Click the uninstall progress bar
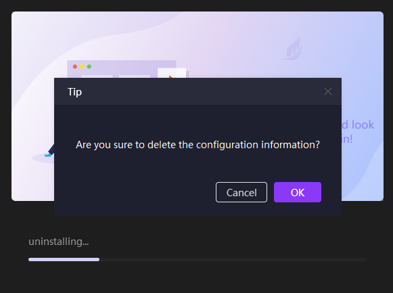This screenshot has width=393, height=293. click(198, 259)
